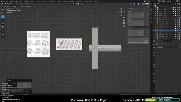This screenshot has width=181, height=102.
Task: Open the Select Box drag dropdown
Action: (x=28, y=6)
